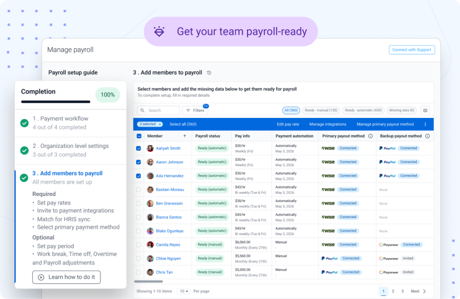
Task: Click the 100% completion badge
Action: coord(108,95)
